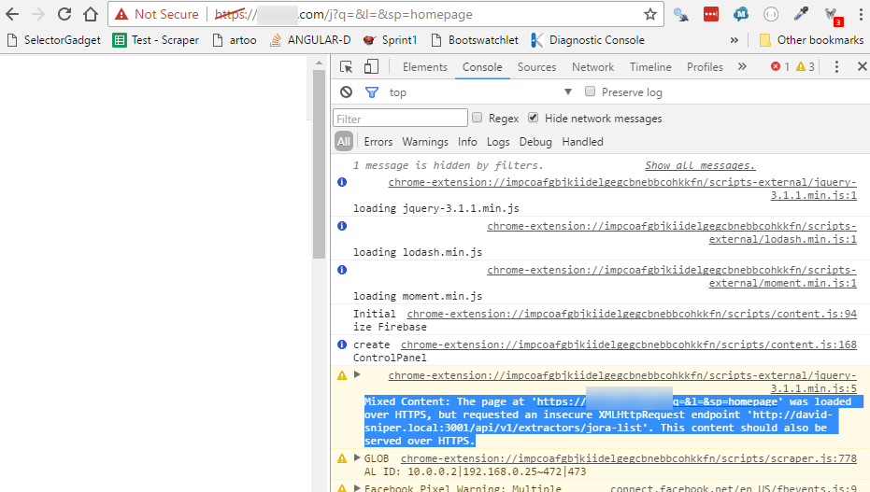
Task: Switch to the Network tab
Action: pyautogui.click(x=593, y=67)
